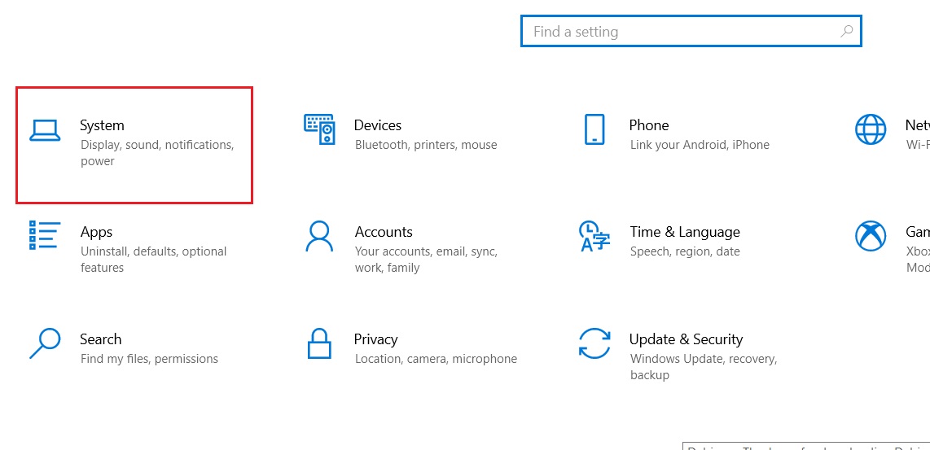Viewport: 930px width, 450px height.
Task: Open the Devices category title
Action: [x=378, y=125]
